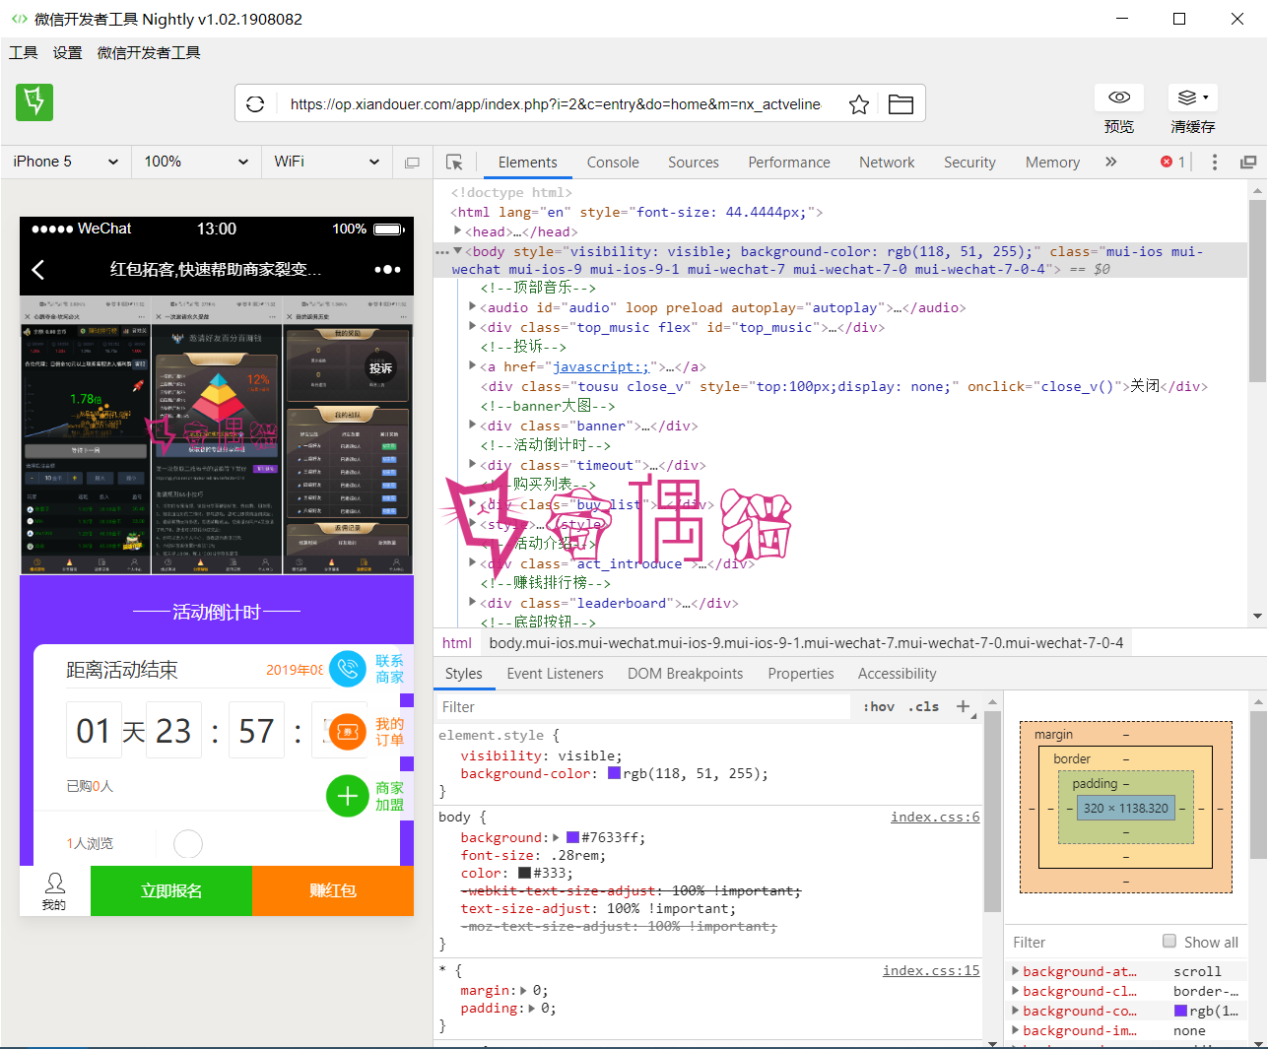The image size is (1268, 1049).
Task: Open the 100% zoom dropdown
Action: tap(196, 162)
